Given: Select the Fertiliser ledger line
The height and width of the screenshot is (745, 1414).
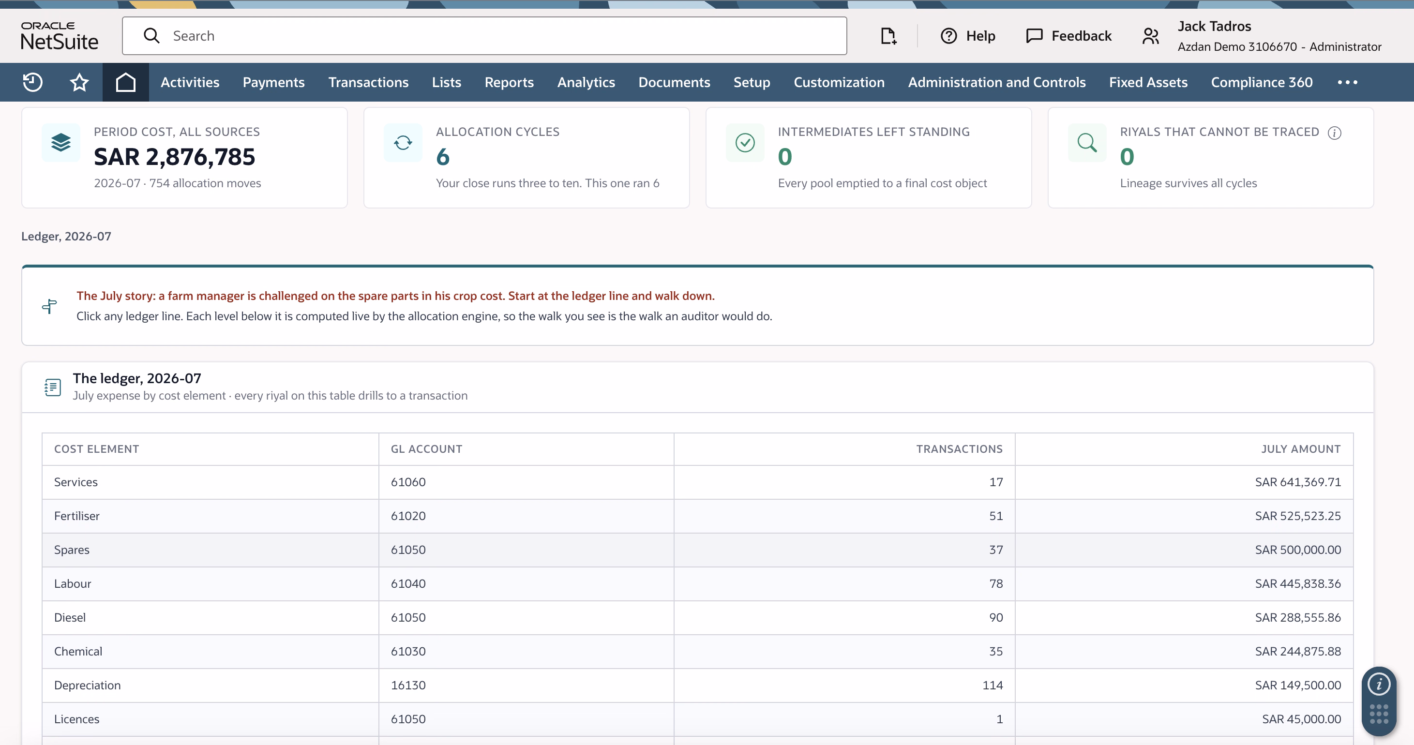Looking at the screenshot, I should [x=698, y=516].
